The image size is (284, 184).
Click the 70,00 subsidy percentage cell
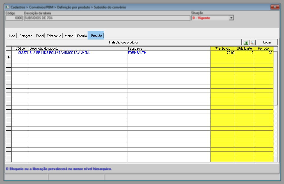coord(223,53)
